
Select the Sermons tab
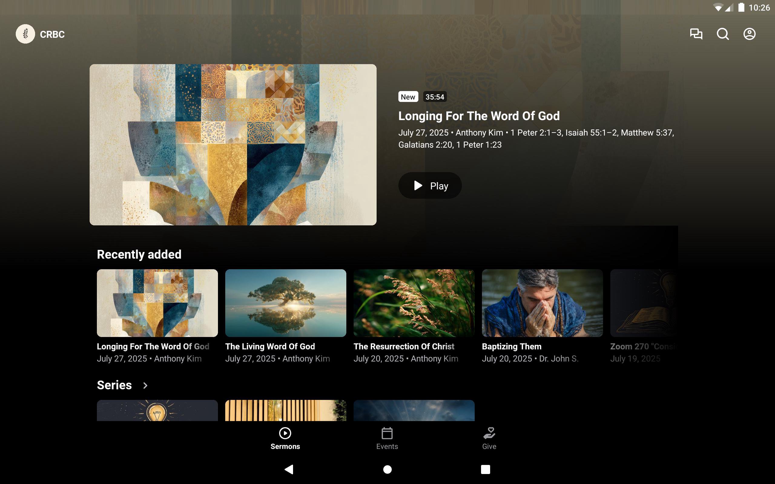tap(285, 438)
